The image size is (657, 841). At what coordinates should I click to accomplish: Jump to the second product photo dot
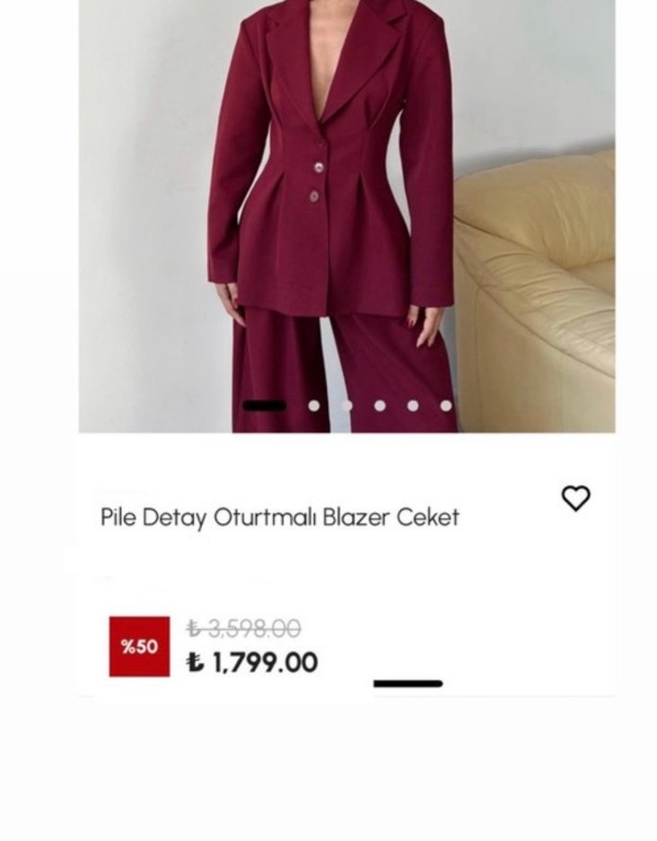314,406
